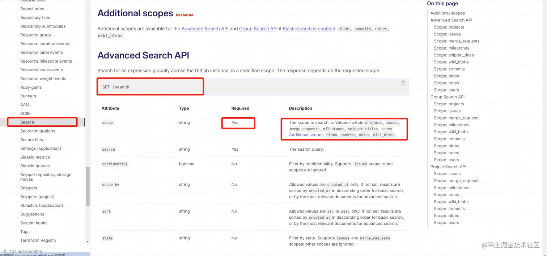This screenshot has height=256, width=547.
Task: Click the left sidebar scrollbar thumb
Action: coord(88,186)
